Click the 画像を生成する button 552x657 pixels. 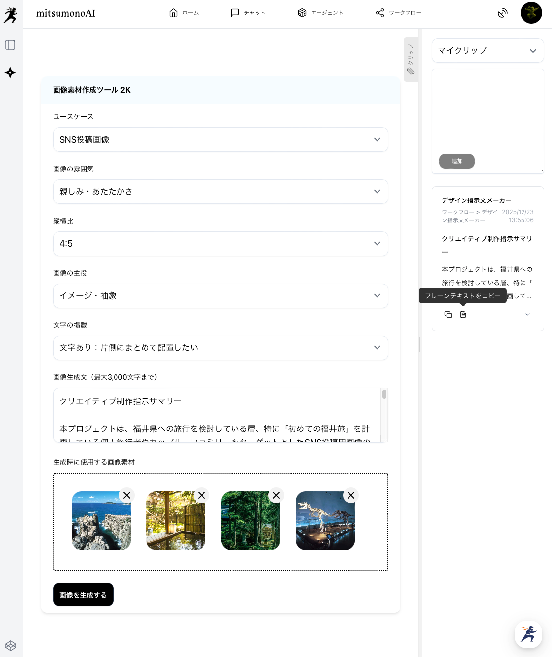(83, 595)
